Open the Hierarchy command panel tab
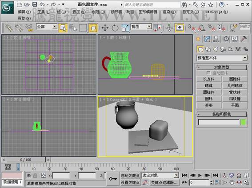Image resolution: width=252 pixels, height=188 pixels. click(x=216, y=39)
